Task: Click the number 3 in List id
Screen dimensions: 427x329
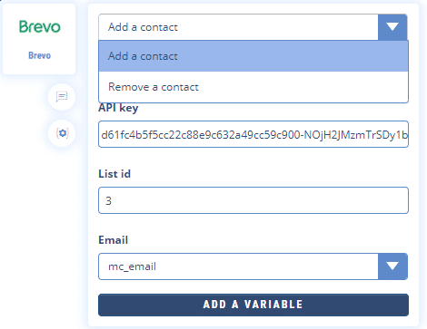Action: click(108, 200)
